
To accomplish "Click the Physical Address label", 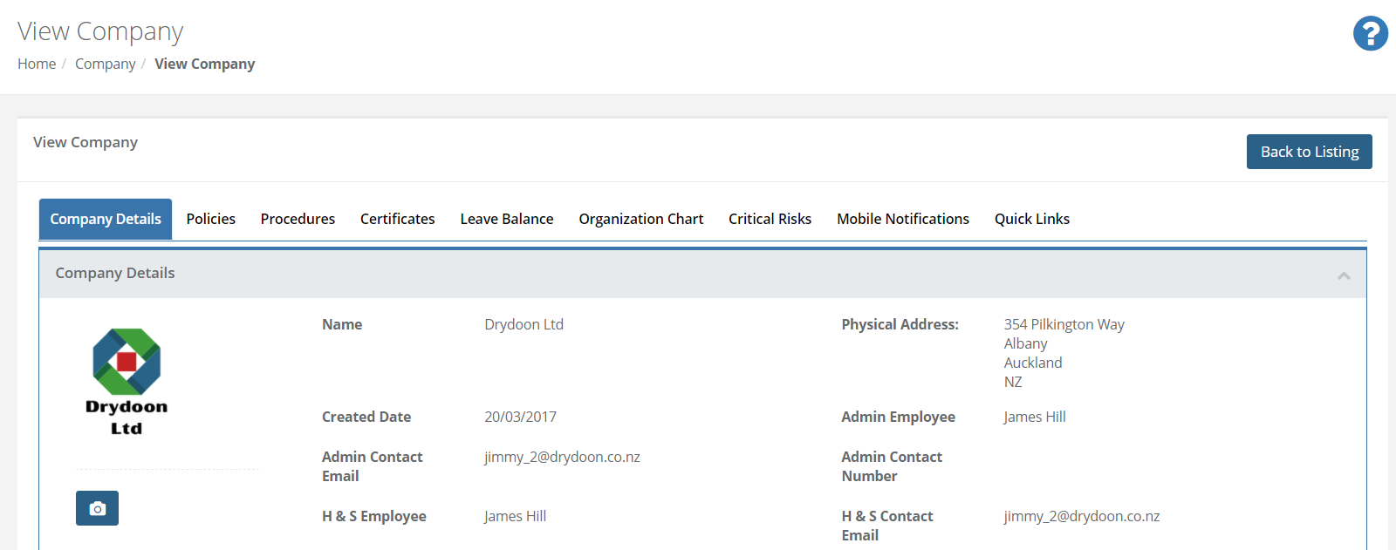I will 900,324.
